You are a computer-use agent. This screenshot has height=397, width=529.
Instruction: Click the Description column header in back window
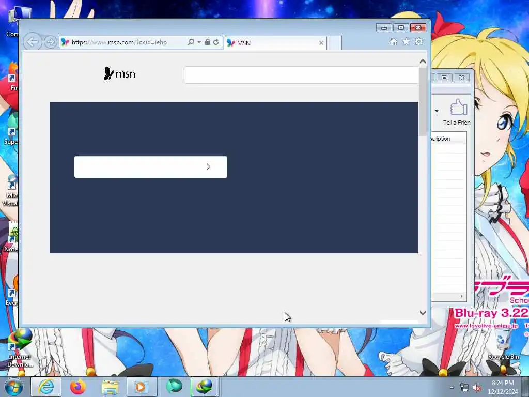click(x=449, y=139)
